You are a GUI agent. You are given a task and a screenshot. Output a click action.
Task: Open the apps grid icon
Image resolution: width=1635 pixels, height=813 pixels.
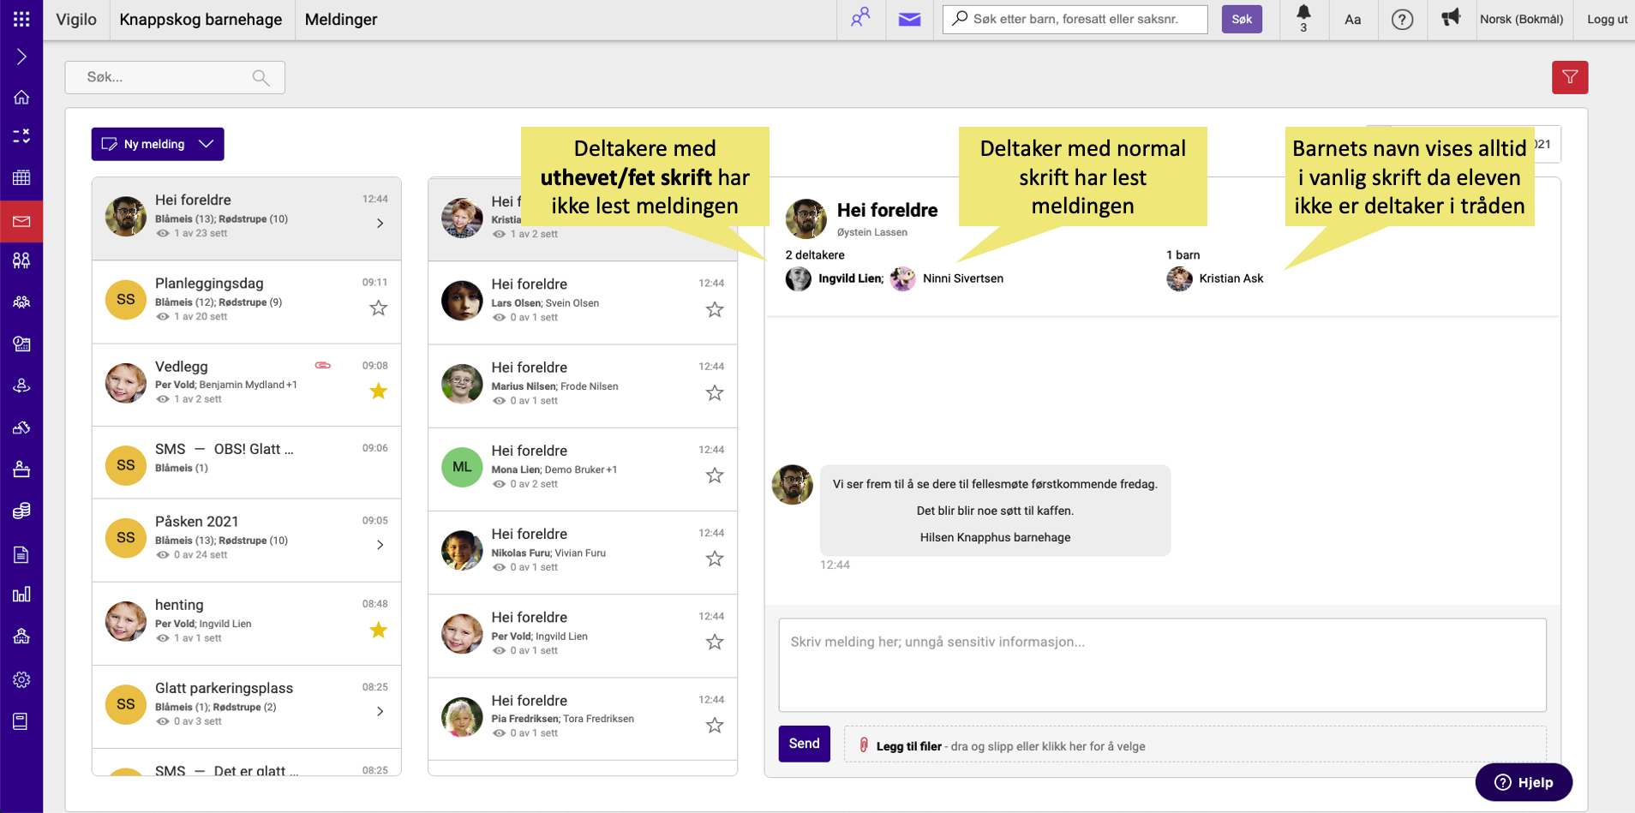pos(21,19)
